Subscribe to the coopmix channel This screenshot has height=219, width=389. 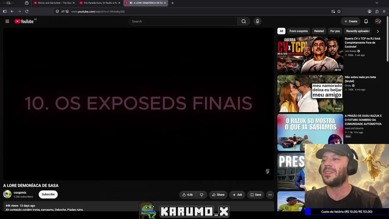tap(48, 194)
